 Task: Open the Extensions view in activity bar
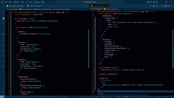point(3,28)
